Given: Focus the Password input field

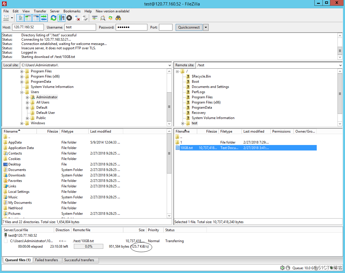Looking at the screenshot, I should pyautogui.click(x=132, y=27).
